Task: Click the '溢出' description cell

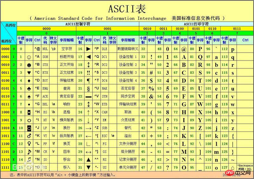Action: [128, 136]
